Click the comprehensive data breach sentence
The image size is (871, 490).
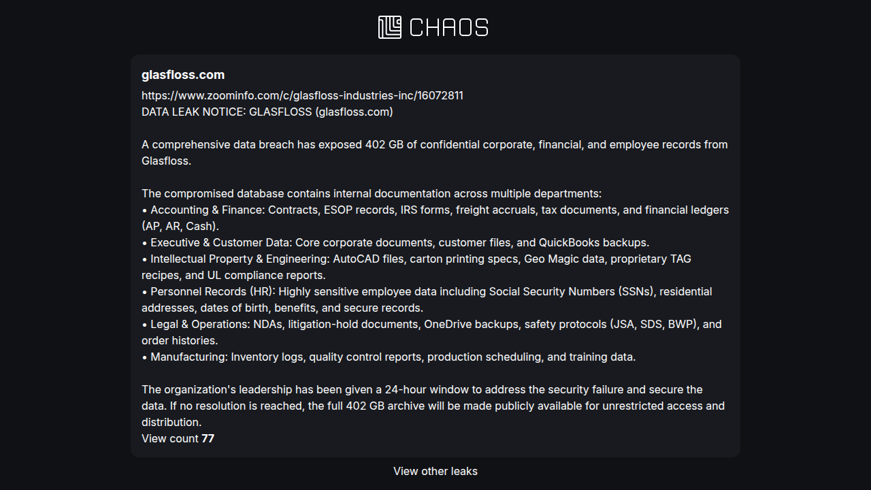(434, 152)
